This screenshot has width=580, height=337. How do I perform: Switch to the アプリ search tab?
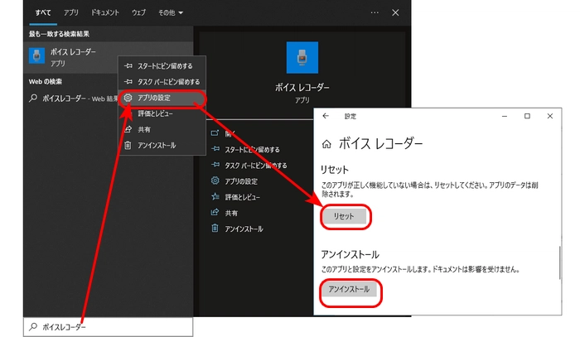pos(70,12)
